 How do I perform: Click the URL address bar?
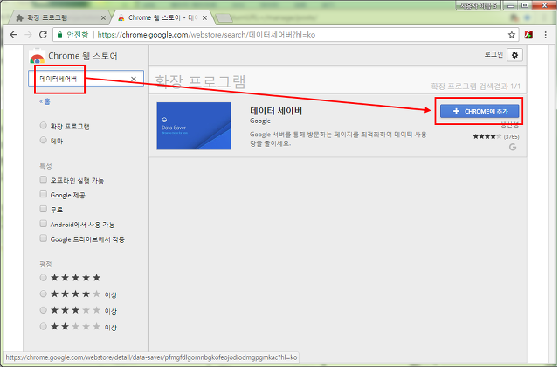[x=286, y=35]
